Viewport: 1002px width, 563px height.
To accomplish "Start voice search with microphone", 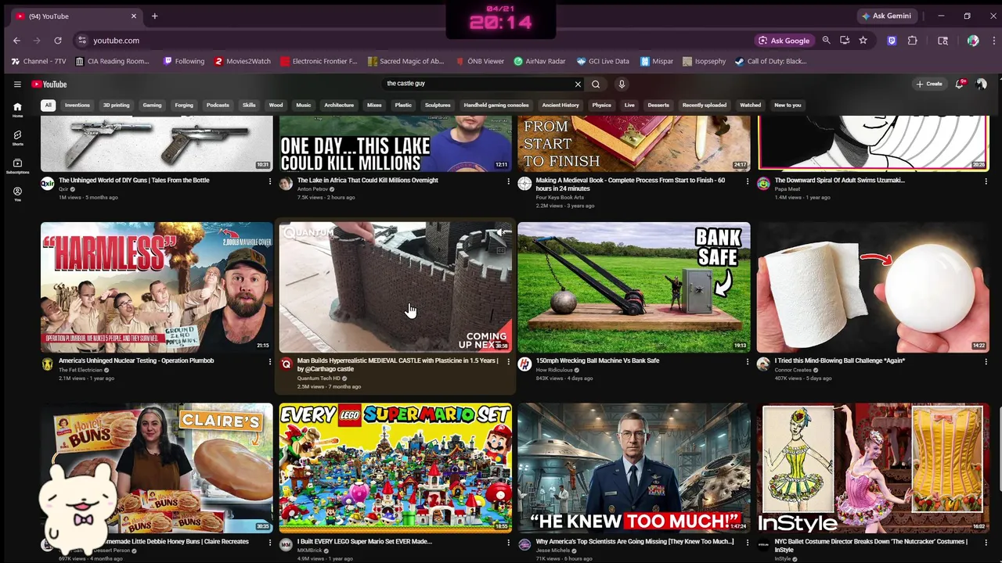I will pyautogui.click(x=622, y=84).
